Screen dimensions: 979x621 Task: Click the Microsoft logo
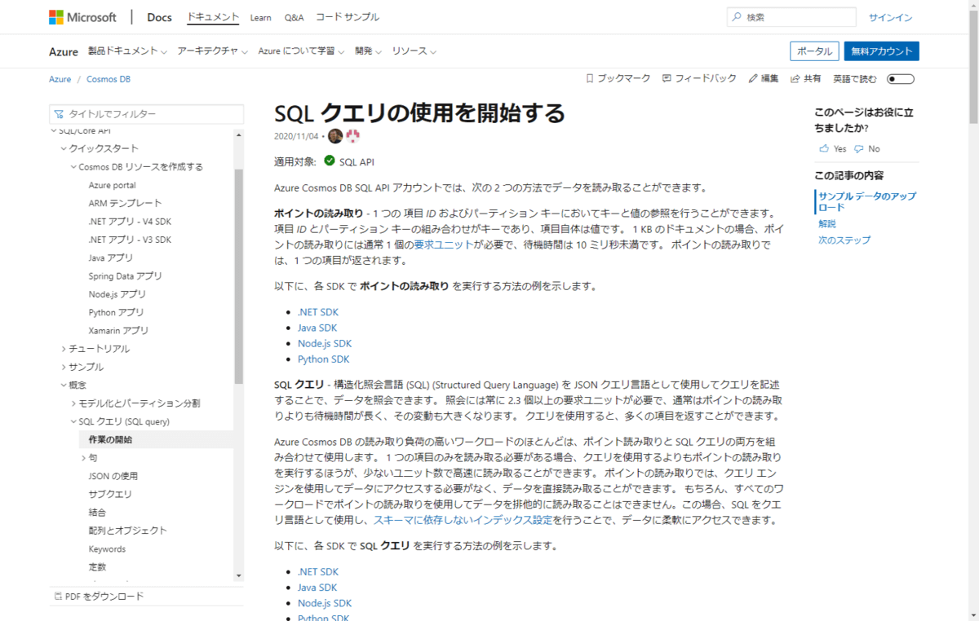click(82, 17)
